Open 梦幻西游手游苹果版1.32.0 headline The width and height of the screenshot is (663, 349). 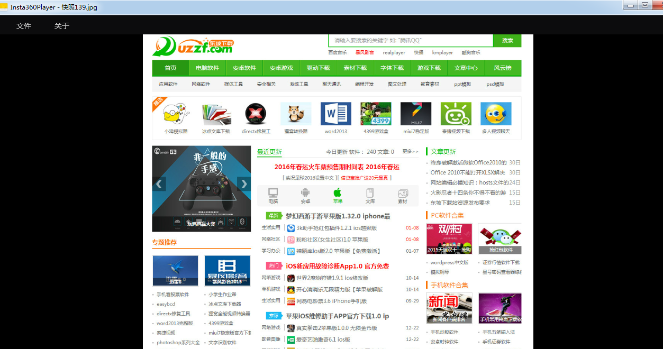tap(338, 216)
